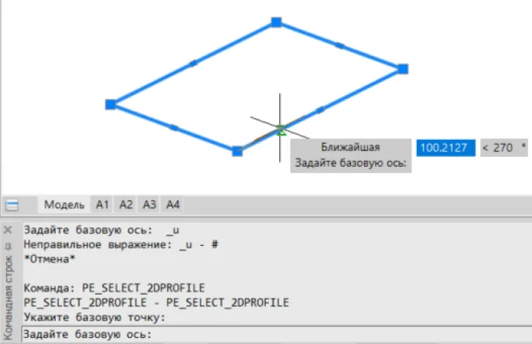Open the A2 layout tab

126,205
